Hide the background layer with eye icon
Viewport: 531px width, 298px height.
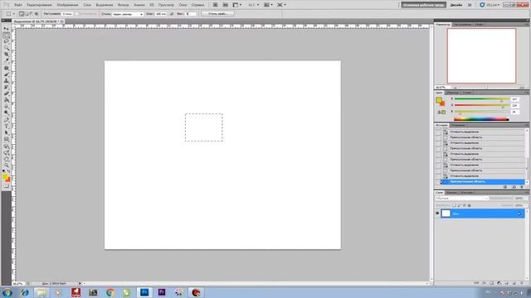(437, 214)
